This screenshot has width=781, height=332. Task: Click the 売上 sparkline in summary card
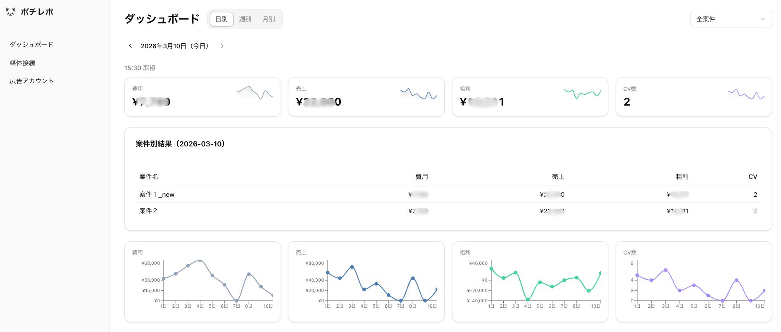click(418, 94)
